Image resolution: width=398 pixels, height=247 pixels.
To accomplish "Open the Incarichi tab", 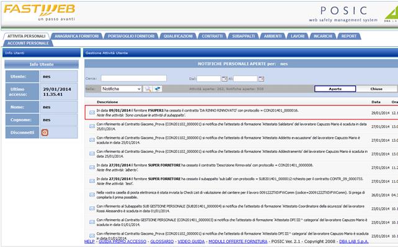I will coord(323,37).
